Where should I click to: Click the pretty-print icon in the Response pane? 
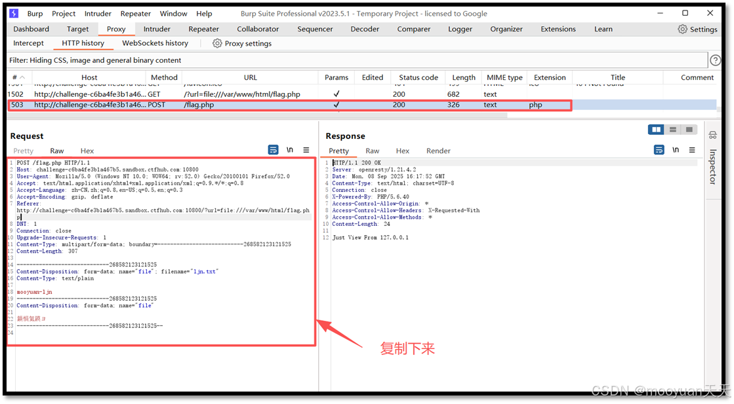pos(659,149)
